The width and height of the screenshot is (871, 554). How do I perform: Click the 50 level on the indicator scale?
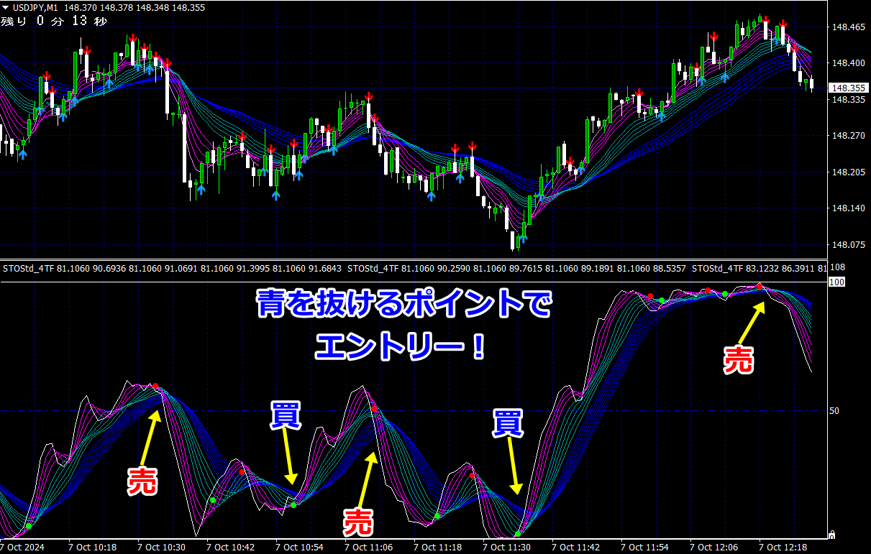(x=834, y=410)
